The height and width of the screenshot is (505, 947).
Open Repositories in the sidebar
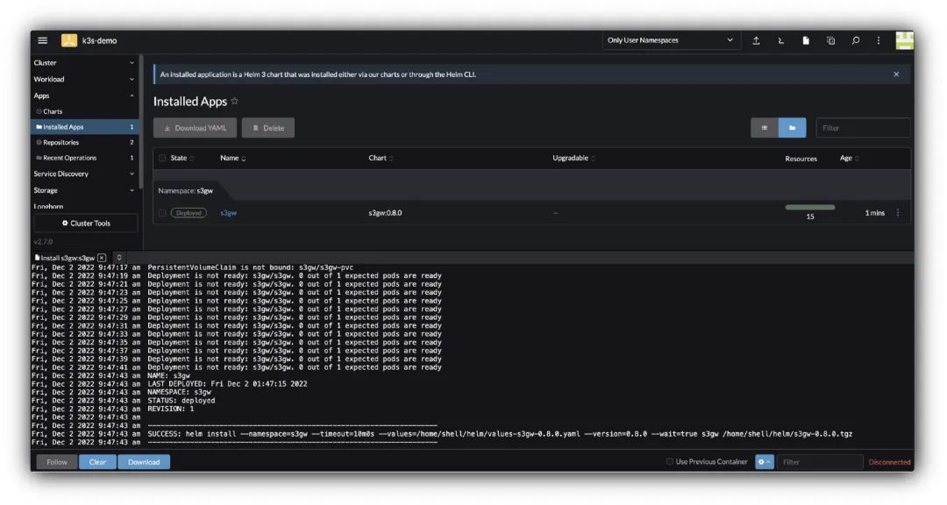84,143
